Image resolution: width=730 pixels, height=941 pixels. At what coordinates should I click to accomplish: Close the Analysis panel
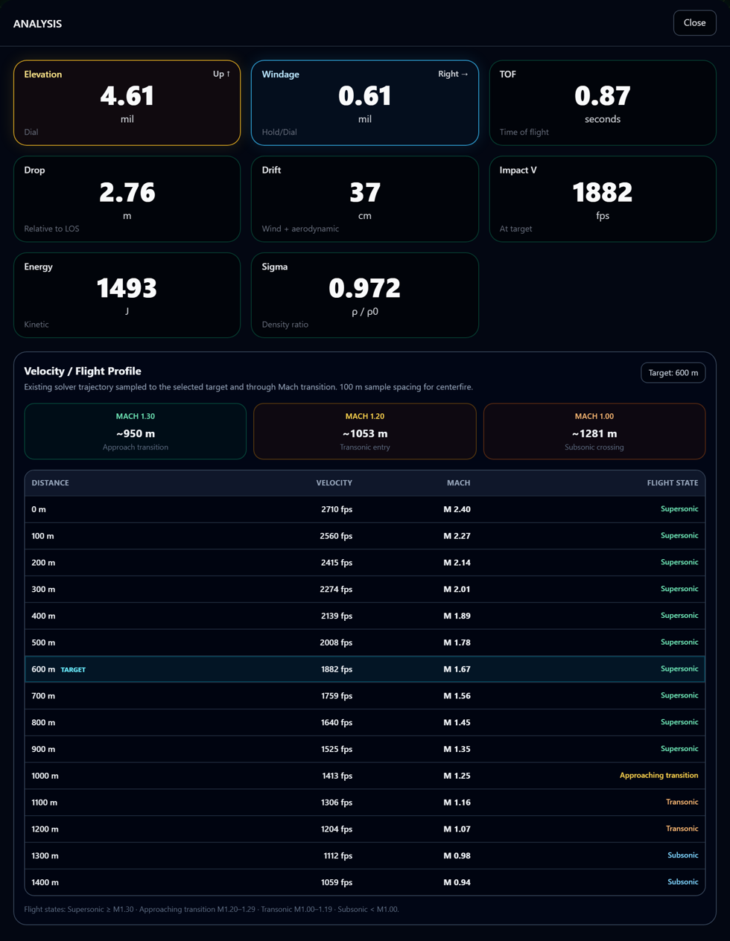click(x=694, y=23)
